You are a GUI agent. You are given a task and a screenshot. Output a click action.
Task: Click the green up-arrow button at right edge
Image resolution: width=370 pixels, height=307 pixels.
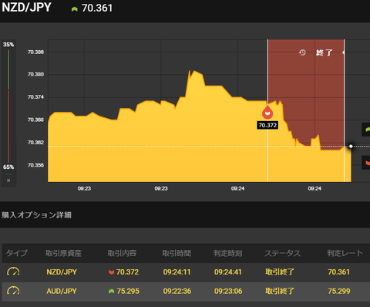tap(366, 130)
